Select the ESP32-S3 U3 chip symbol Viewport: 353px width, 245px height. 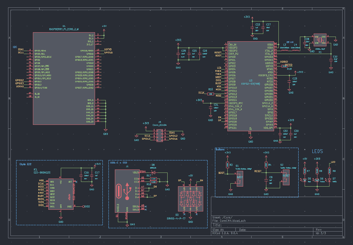[251, 86]
